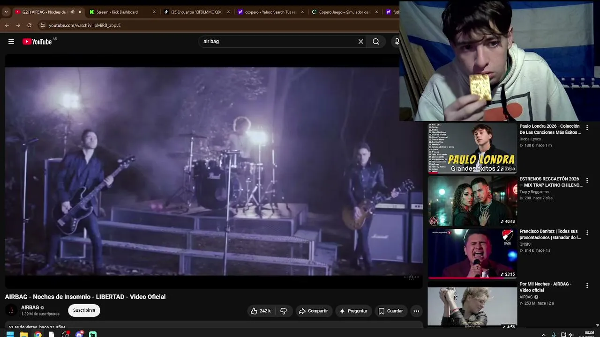The image size is (600, 337).
Task: Subscribe with the Suscribirse button
Action: click(x=84, y=310)
